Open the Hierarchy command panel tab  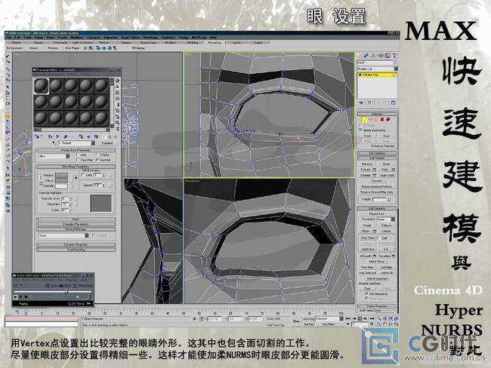pyautogui.click(x=373, y=56)
